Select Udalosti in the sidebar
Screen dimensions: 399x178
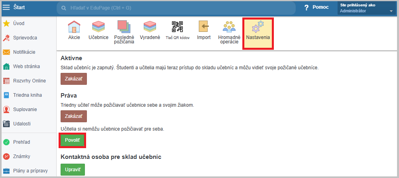point(22,124)
